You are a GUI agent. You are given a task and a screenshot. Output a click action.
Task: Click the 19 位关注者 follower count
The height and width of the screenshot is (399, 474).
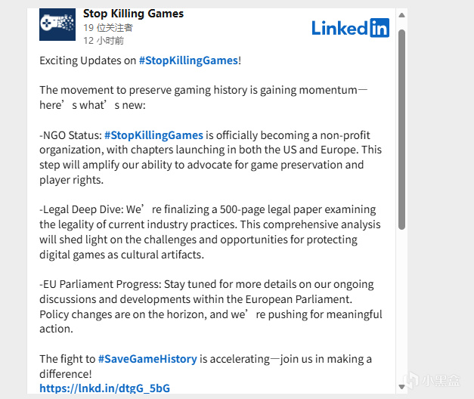tap(108, 27)
